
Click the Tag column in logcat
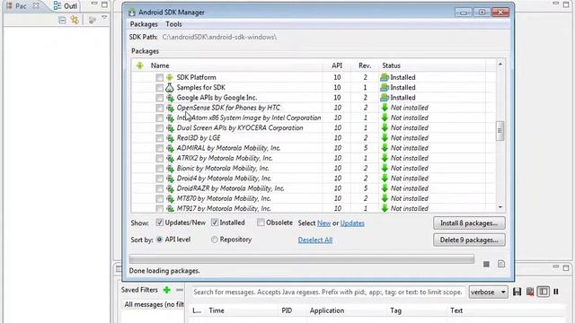tap(395, 310)
